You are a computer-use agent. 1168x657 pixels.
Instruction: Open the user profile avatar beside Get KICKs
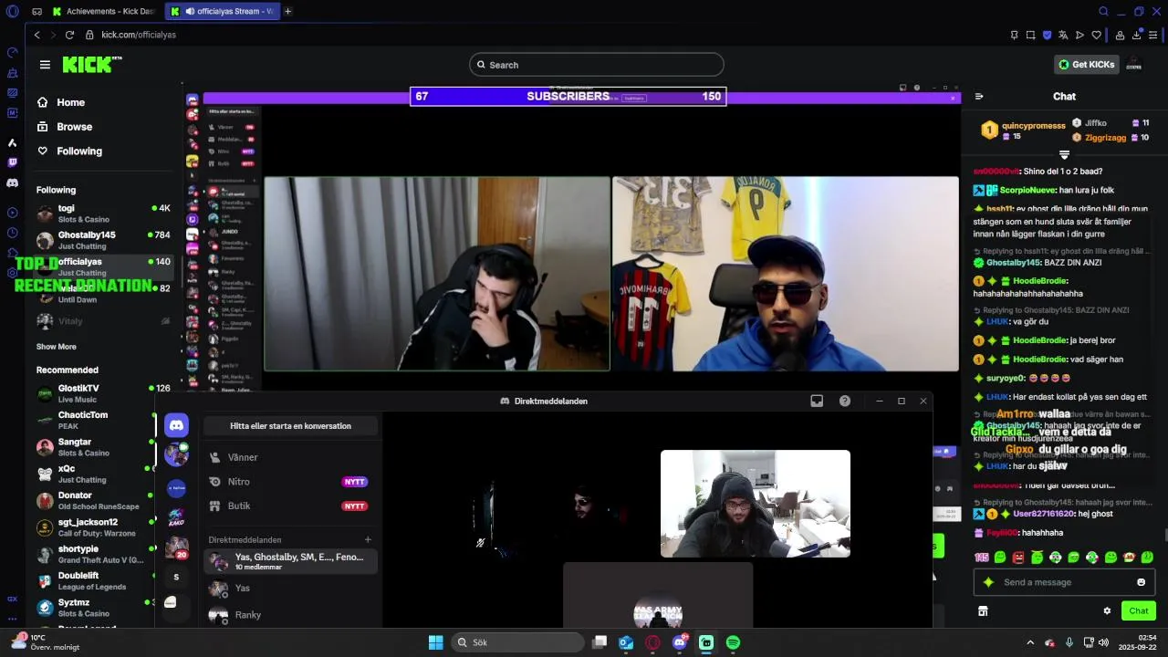(x=1134, y=65)
